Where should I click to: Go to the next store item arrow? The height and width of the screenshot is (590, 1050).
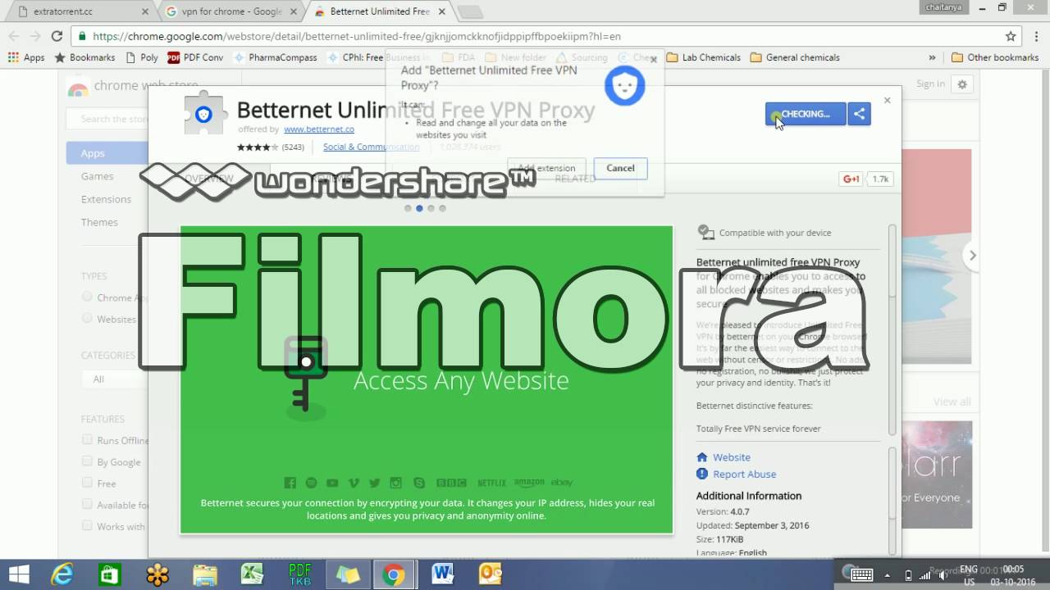pos(972,255)
